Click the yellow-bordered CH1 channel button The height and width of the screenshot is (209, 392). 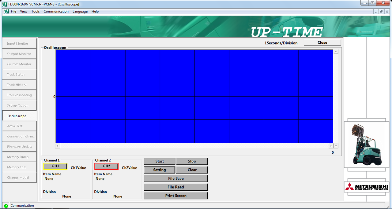pos(55,166)
